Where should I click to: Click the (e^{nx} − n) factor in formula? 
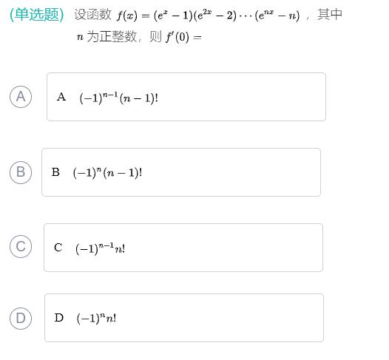(277, 16)
